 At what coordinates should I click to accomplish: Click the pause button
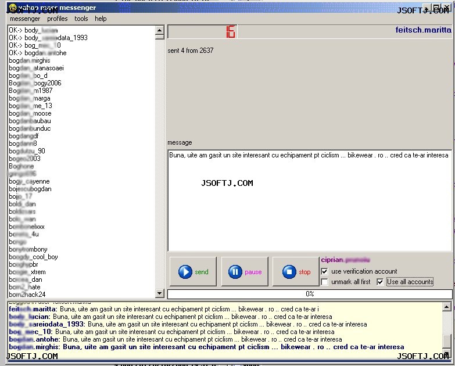tap(245, 271)
